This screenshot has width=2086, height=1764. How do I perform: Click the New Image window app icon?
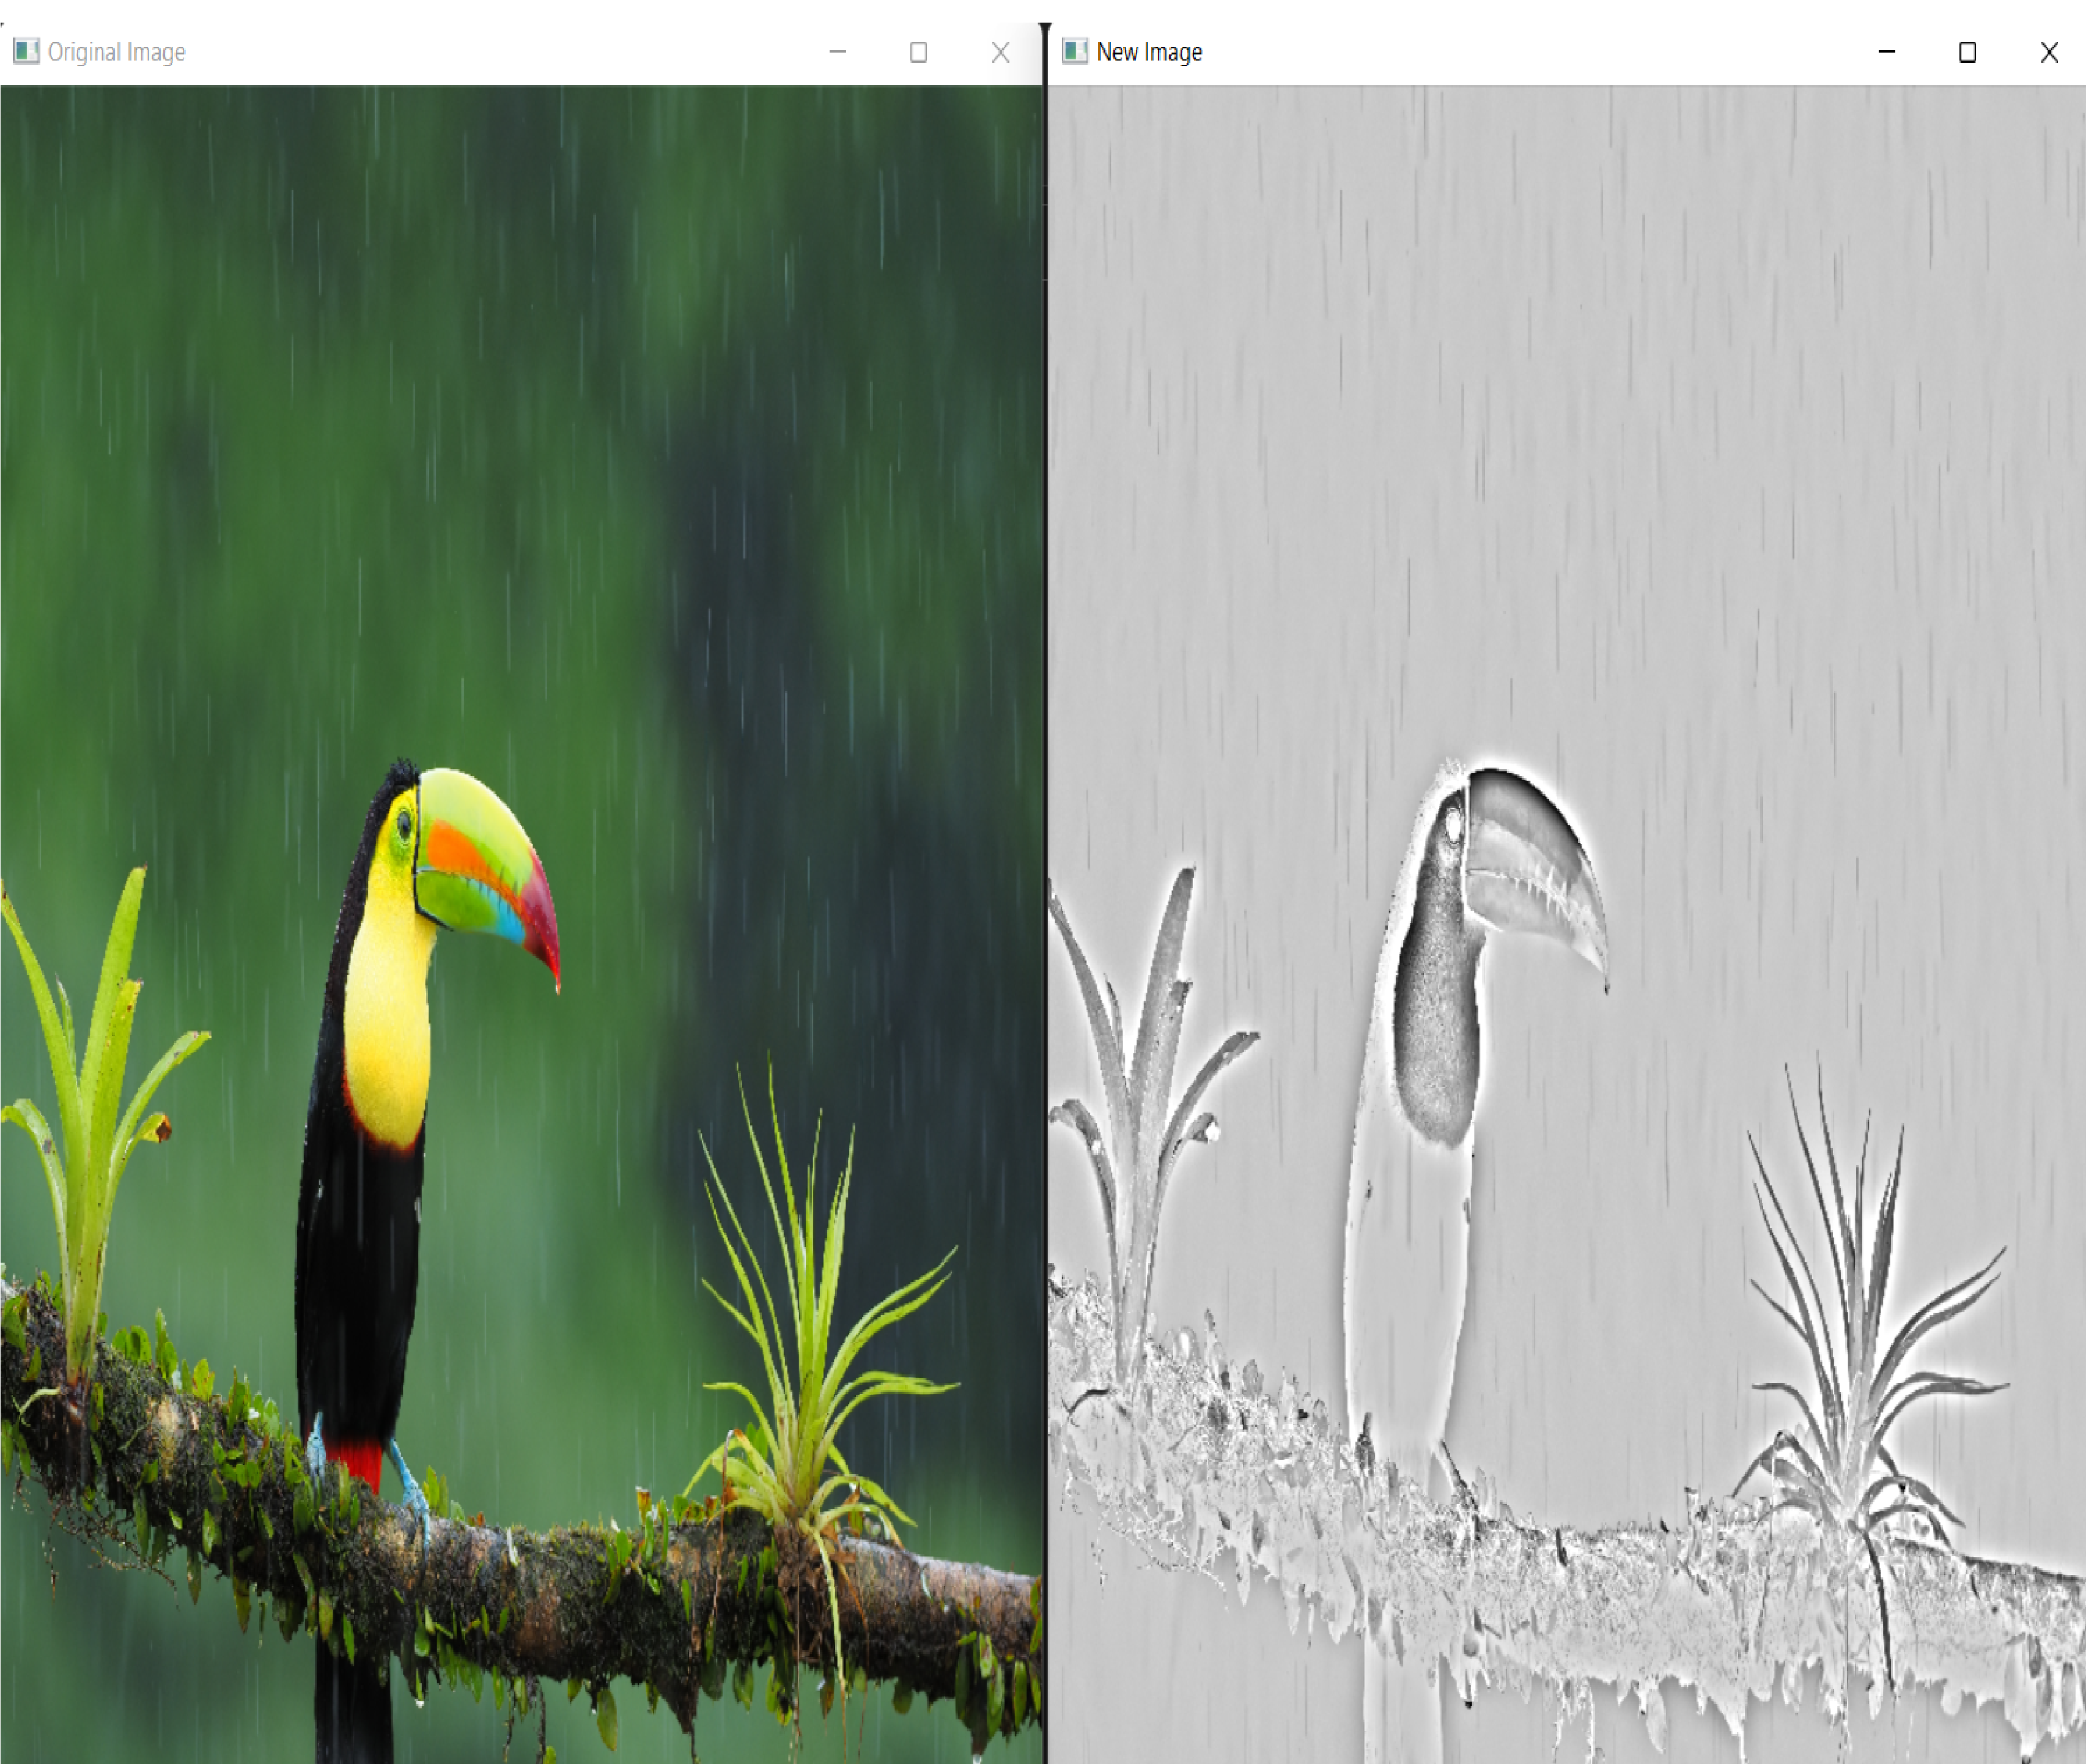click(1074, 52)
